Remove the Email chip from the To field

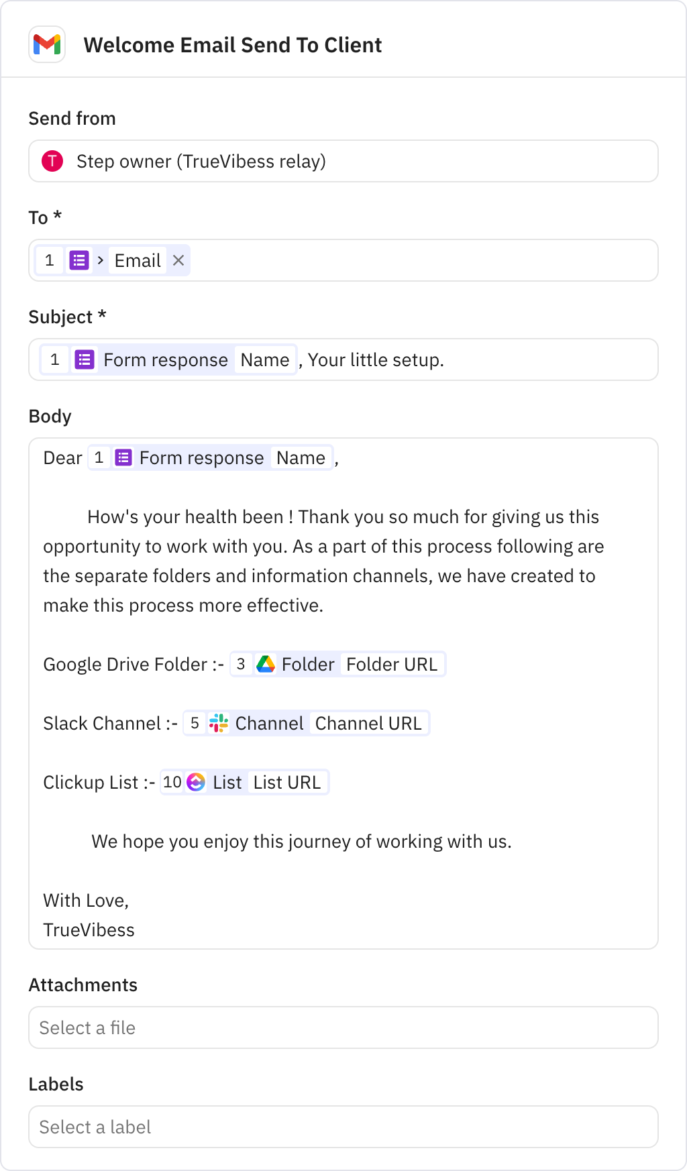pyautogui.click(x=178, y=260)
